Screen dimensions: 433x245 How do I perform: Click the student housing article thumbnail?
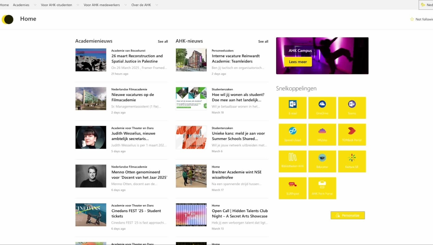click(191, 99)
